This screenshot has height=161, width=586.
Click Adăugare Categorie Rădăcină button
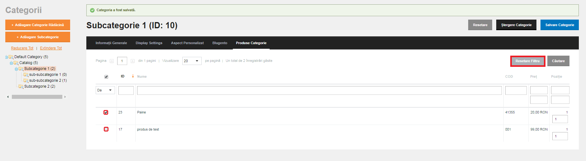(x=38, y=25)
